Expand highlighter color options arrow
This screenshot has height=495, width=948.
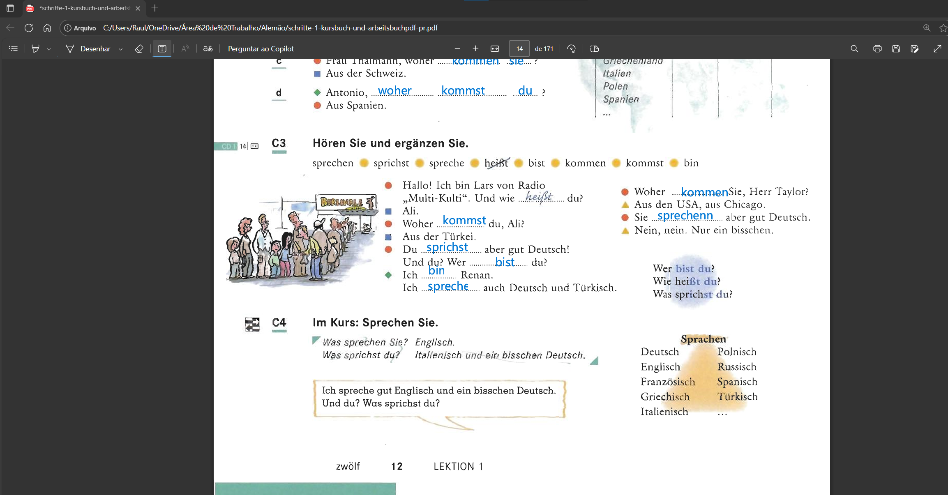click(x=49, y=49)
